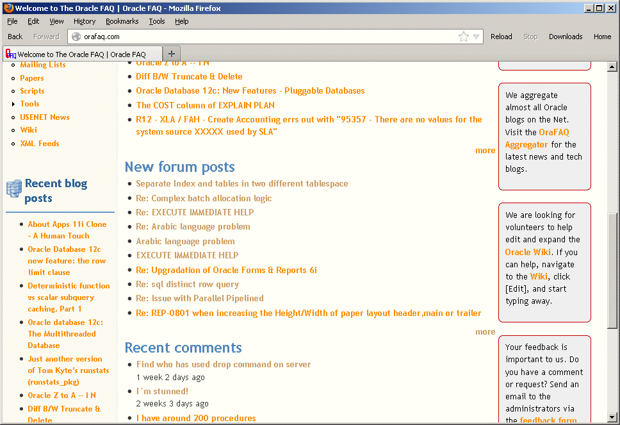The width and height of the screenshot is (620, 425).
Task: Click the Oracle FAQ tab favicon
Action: point(11,54)
